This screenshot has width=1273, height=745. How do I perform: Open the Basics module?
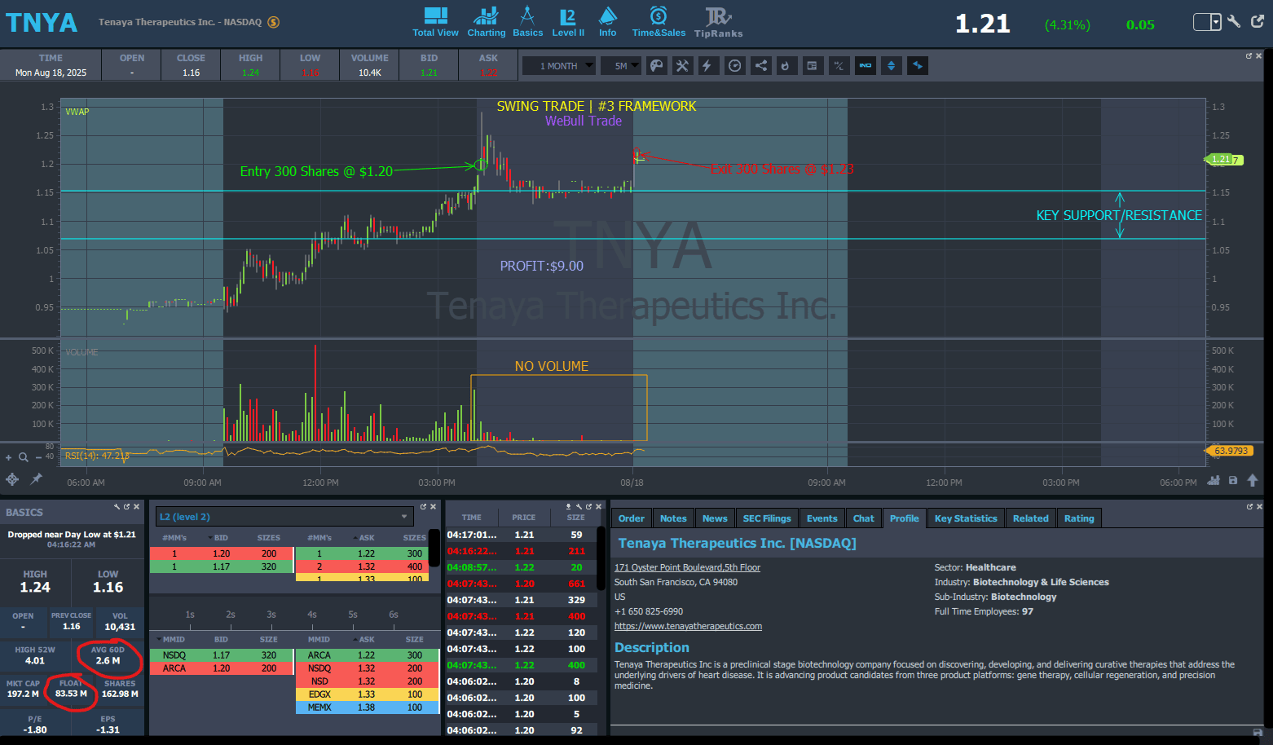[x=527, y=22]
